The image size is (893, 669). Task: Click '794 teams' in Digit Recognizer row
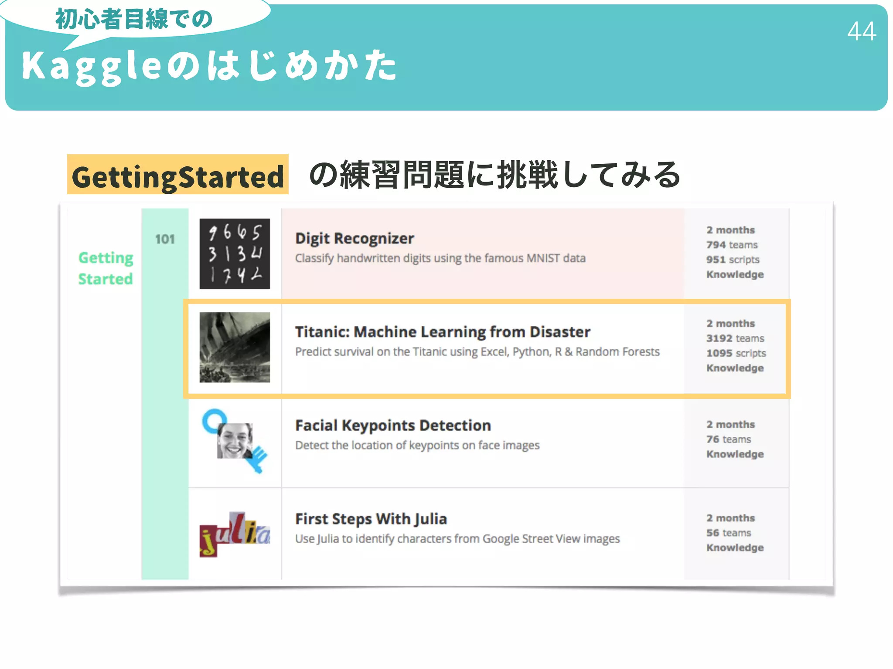tap(732, 245)
